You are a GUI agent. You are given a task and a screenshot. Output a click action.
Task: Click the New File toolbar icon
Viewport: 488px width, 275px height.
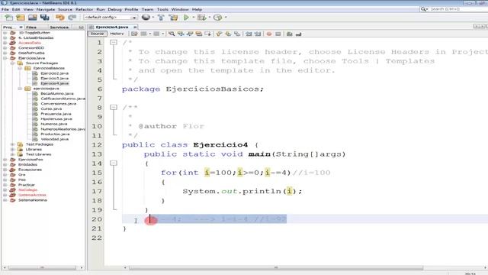pos(9,18)
